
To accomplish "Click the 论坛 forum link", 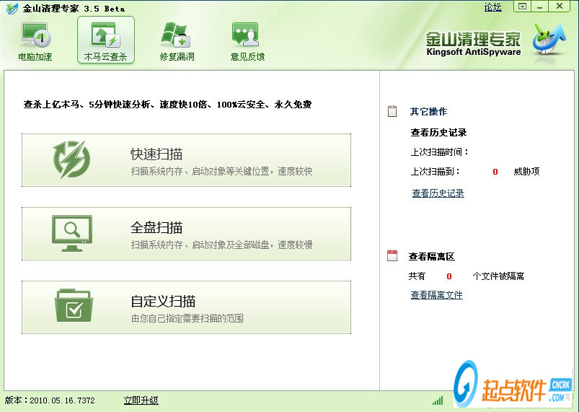I will tap(492, 7).
